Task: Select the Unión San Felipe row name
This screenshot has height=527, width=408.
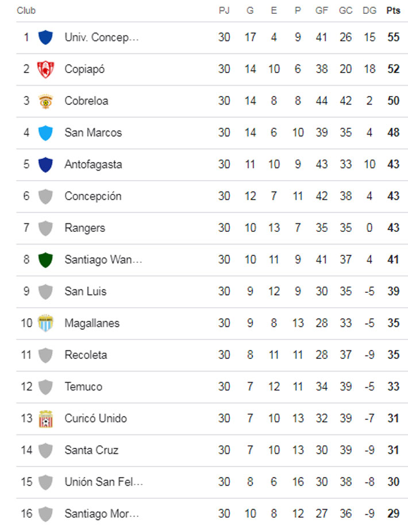Action: point(103,482)
